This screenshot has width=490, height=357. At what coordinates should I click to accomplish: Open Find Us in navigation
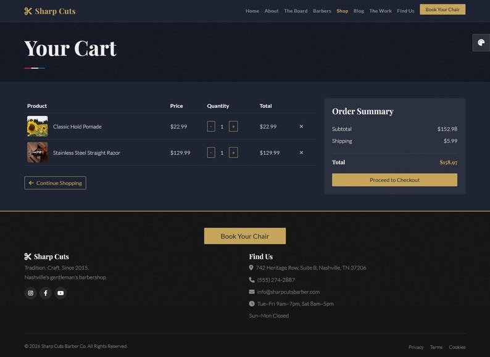(x=405, y=11)
